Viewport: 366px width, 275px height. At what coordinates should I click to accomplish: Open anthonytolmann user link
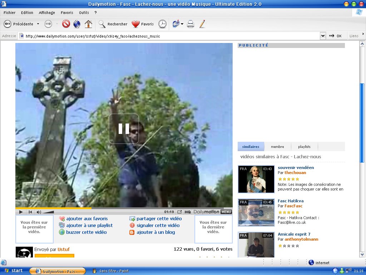tap(301, 239)
